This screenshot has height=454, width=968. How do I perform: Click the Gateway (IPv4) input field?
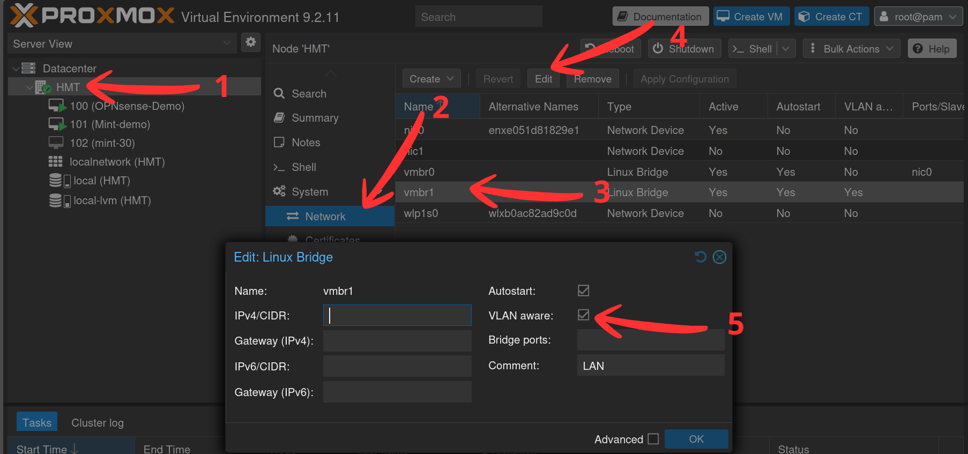click(x=397, y=341)
